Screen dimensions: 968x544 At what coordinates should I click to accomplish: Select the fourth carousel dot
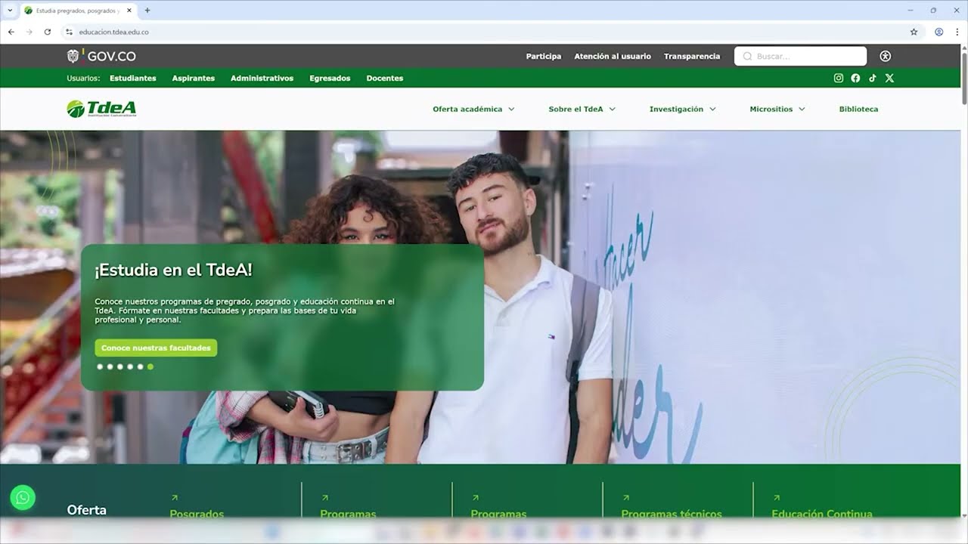click(x=130, y=366)
